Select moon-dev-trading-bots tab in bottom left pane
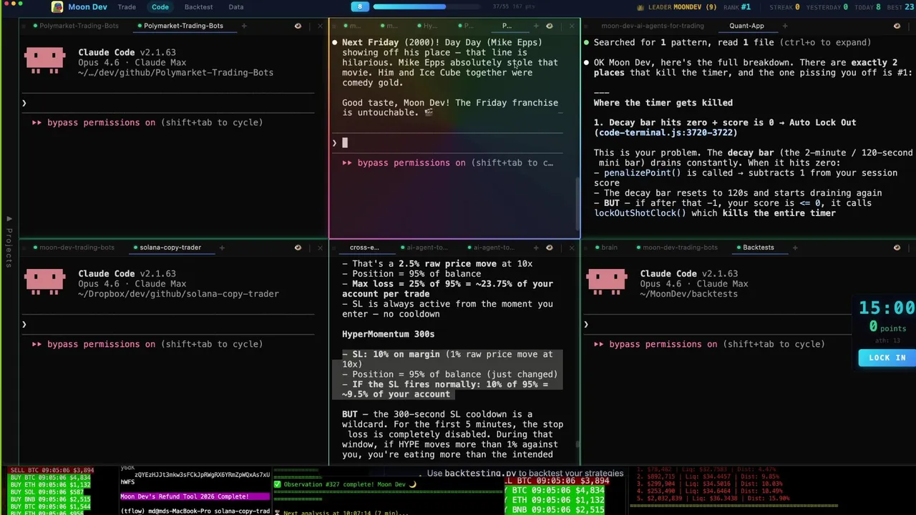The height and width of the screenshot is (515, 916). tap(73, 247)
